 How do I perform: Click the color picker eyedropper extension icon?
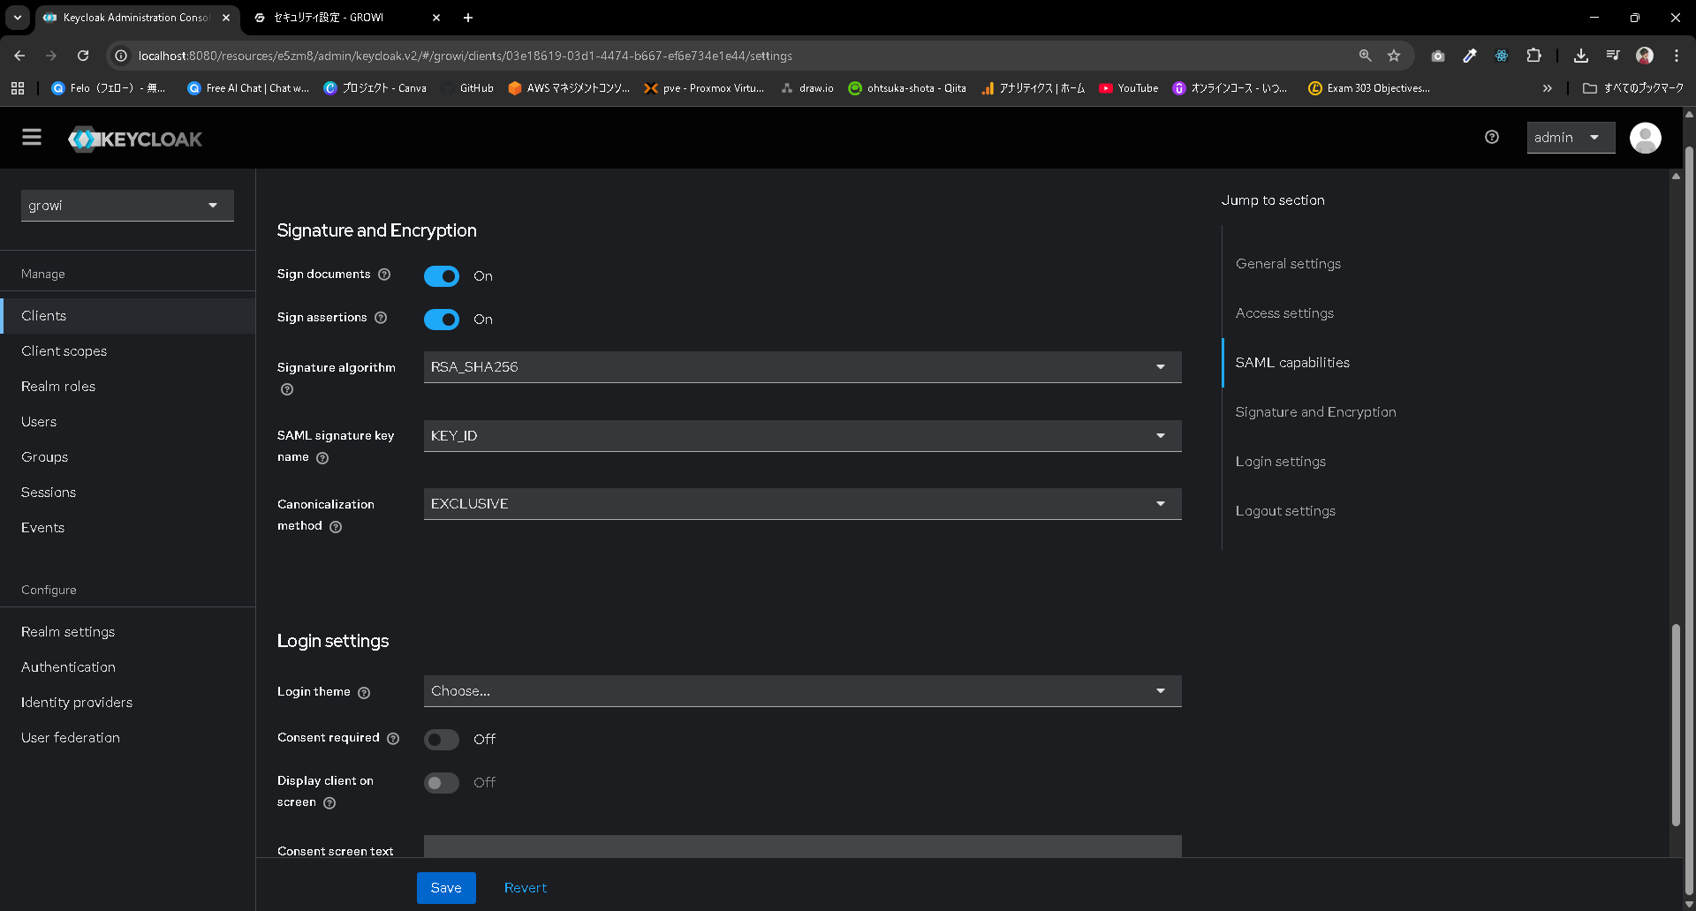tap(1470, 56)
